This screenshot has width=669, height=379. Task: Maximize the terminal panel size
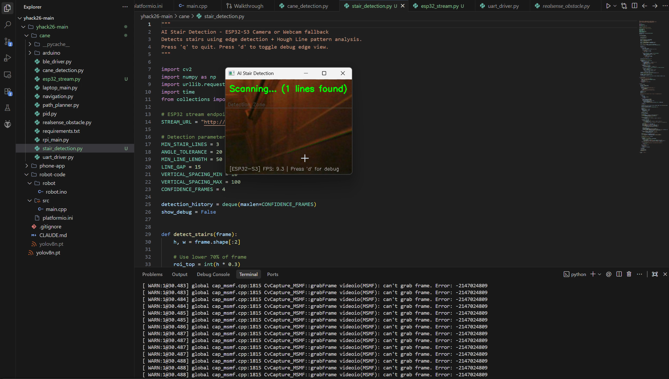655,274
